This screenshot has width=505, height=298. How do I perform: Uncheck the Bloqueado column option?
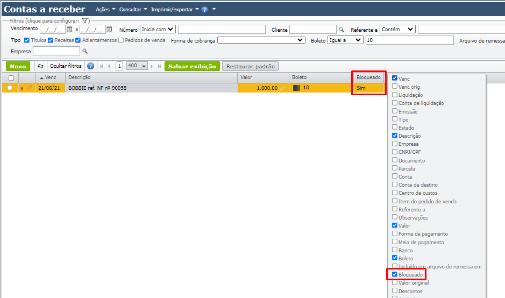point(395,274)
